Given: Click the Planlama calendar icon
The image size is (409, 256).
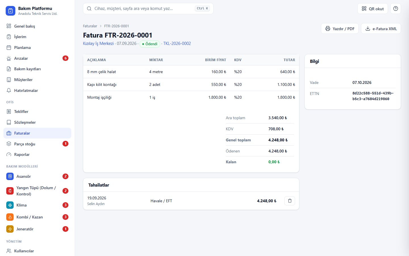Looking at the screenshot, I should pos(9,48).
